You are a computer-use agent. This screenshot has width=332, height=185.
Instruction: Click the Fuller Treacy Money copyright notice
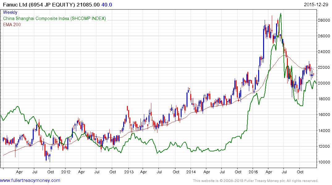(x=255, y=181)
